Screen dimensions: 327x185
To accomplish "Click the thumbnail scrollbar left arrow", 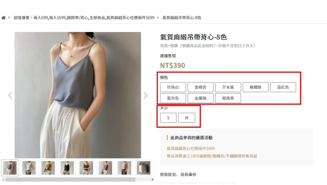I will click(x=3, y=179).
